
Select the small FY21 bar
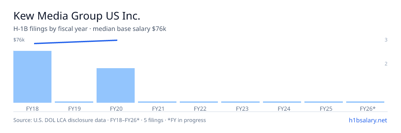pyautogui.click(x=157, y=102)
